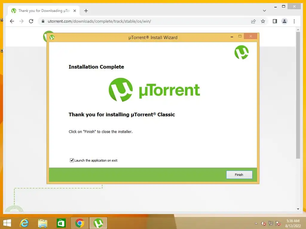This screenshot has width=306, height=229.
Task: Launch Internet Explorer from the taskbar
Action: (x=24, y=223)
